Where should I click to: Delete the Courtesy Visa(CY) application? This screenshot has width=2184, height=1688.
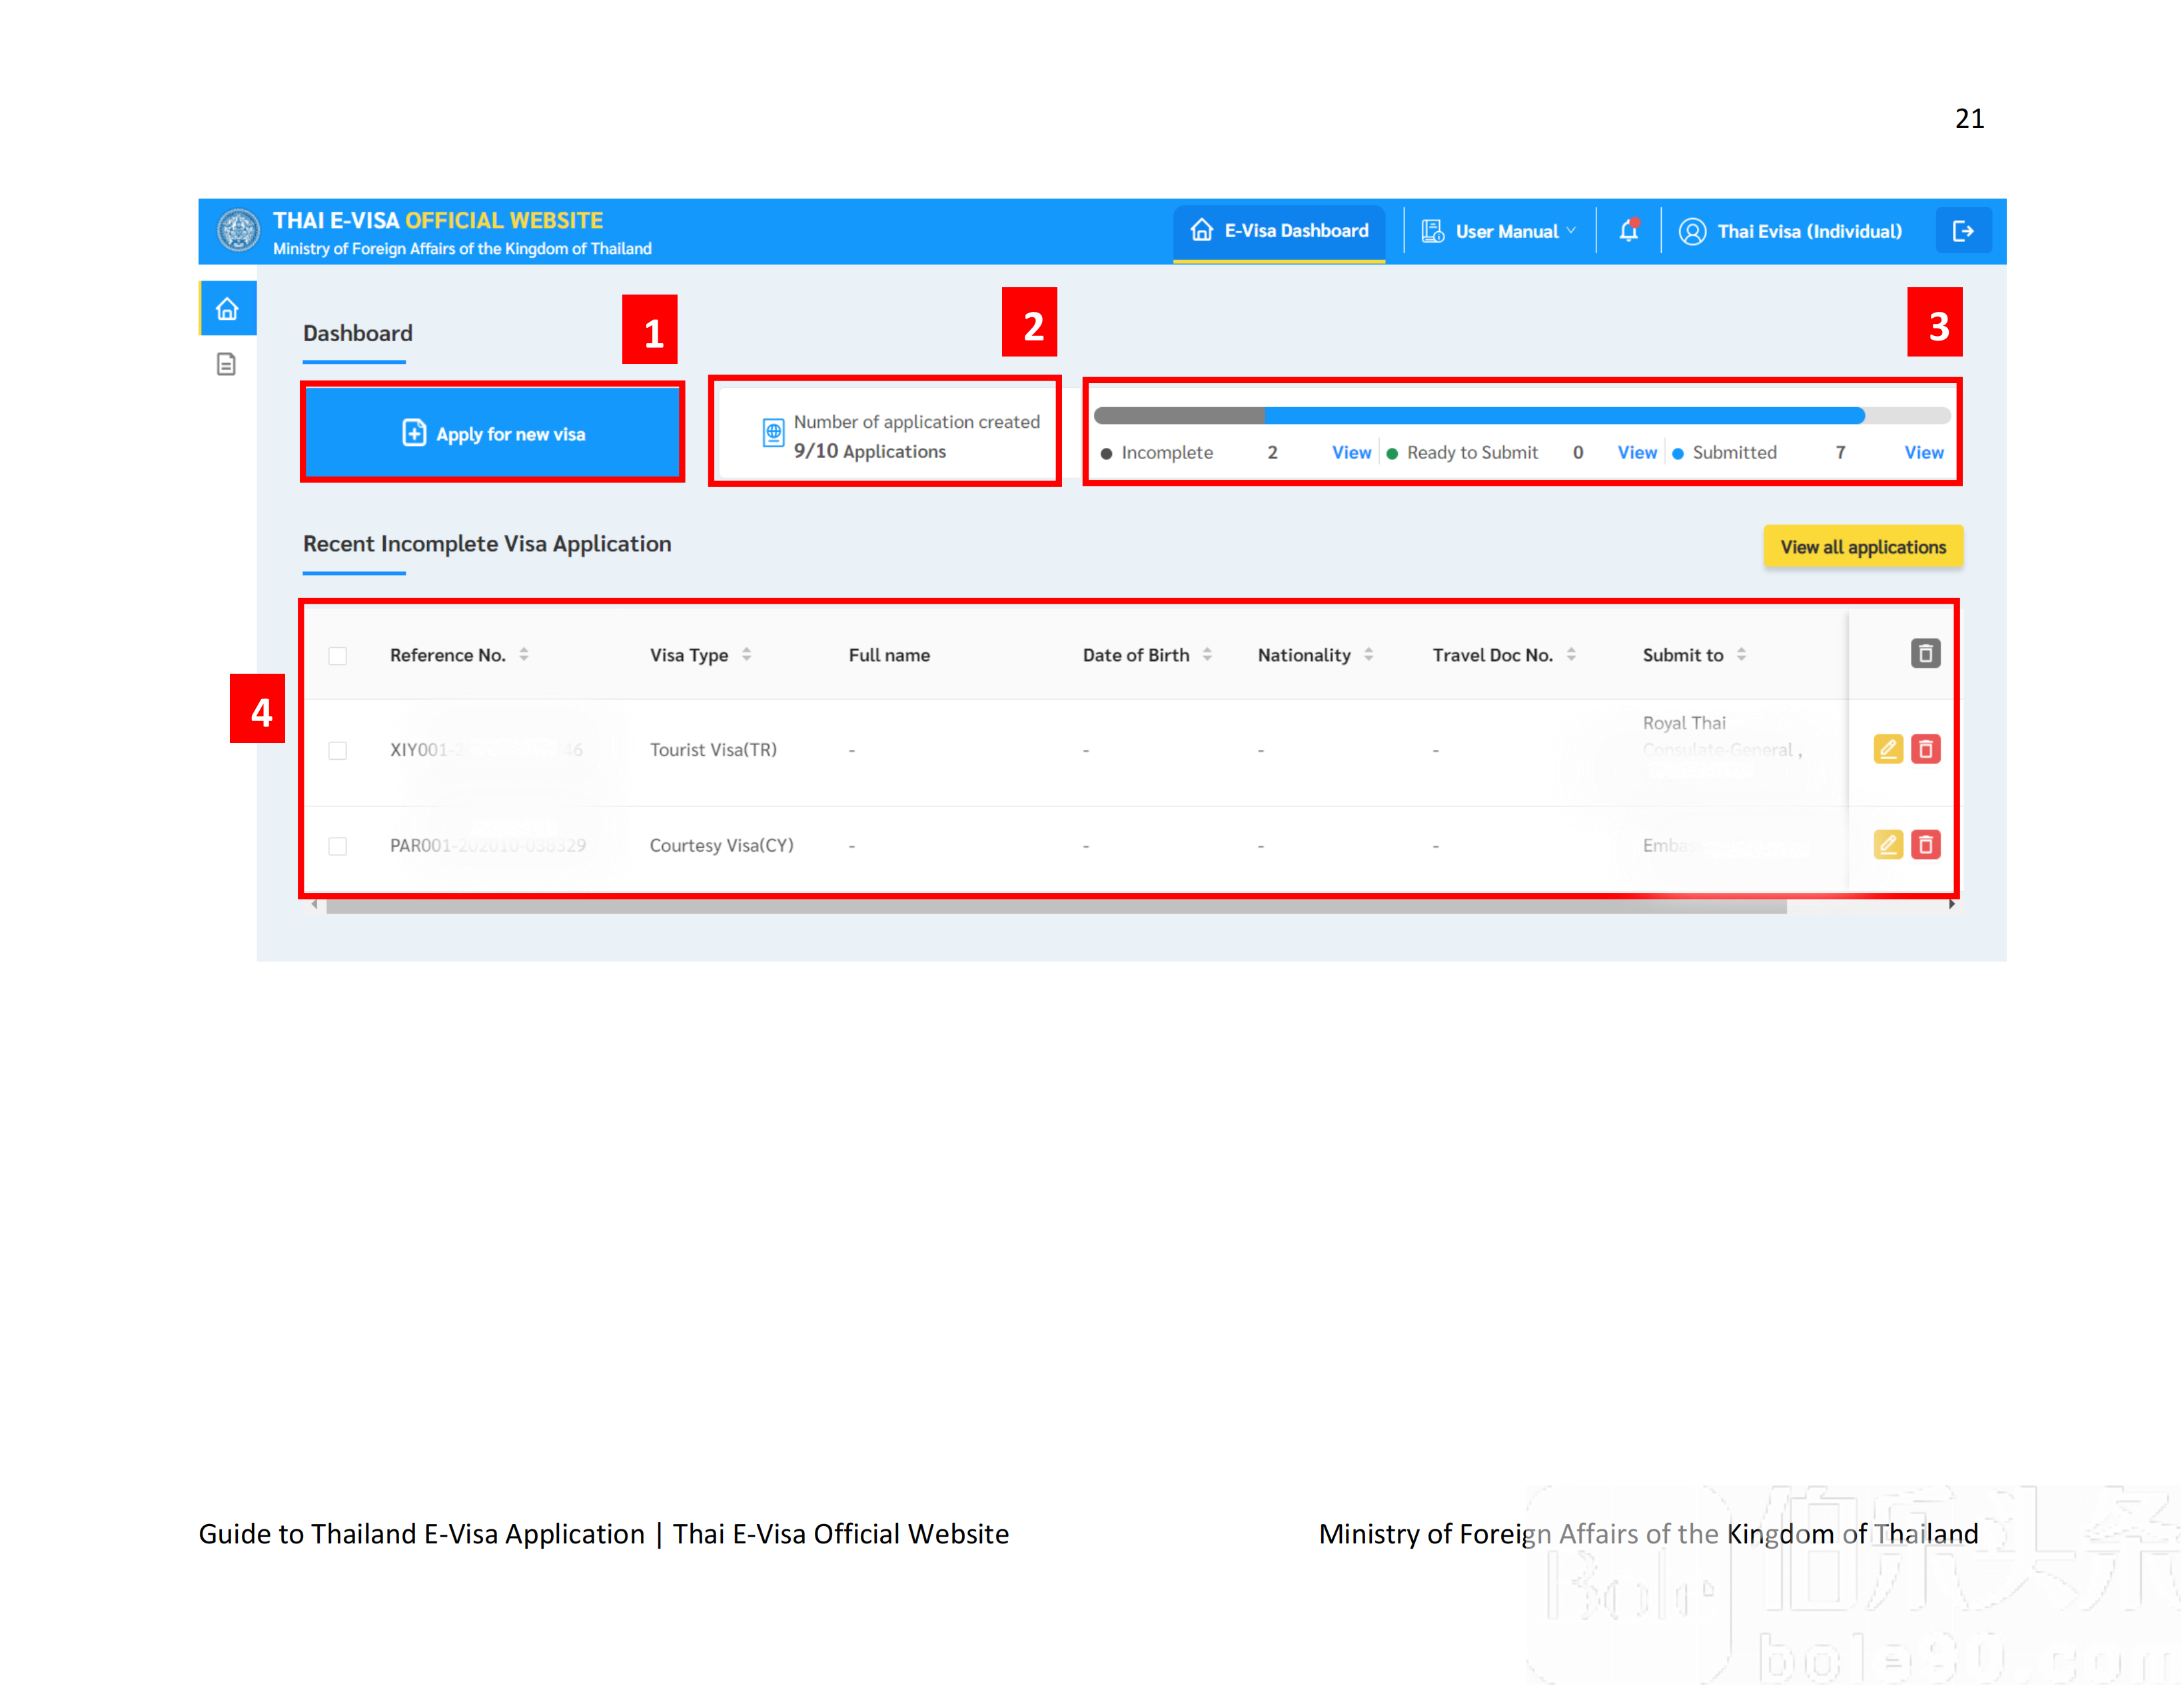click(x=1925, y=845)
